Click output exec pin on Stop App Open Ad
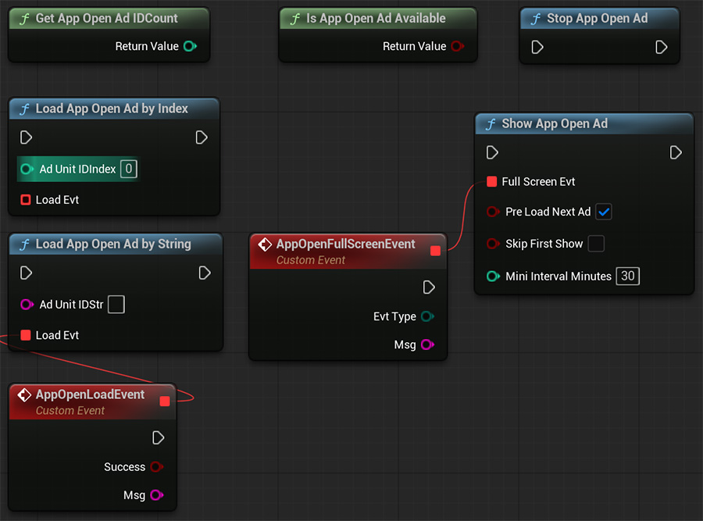Viewport: 703px width, 521px height. pyautogui.click(x=662, y=47)
